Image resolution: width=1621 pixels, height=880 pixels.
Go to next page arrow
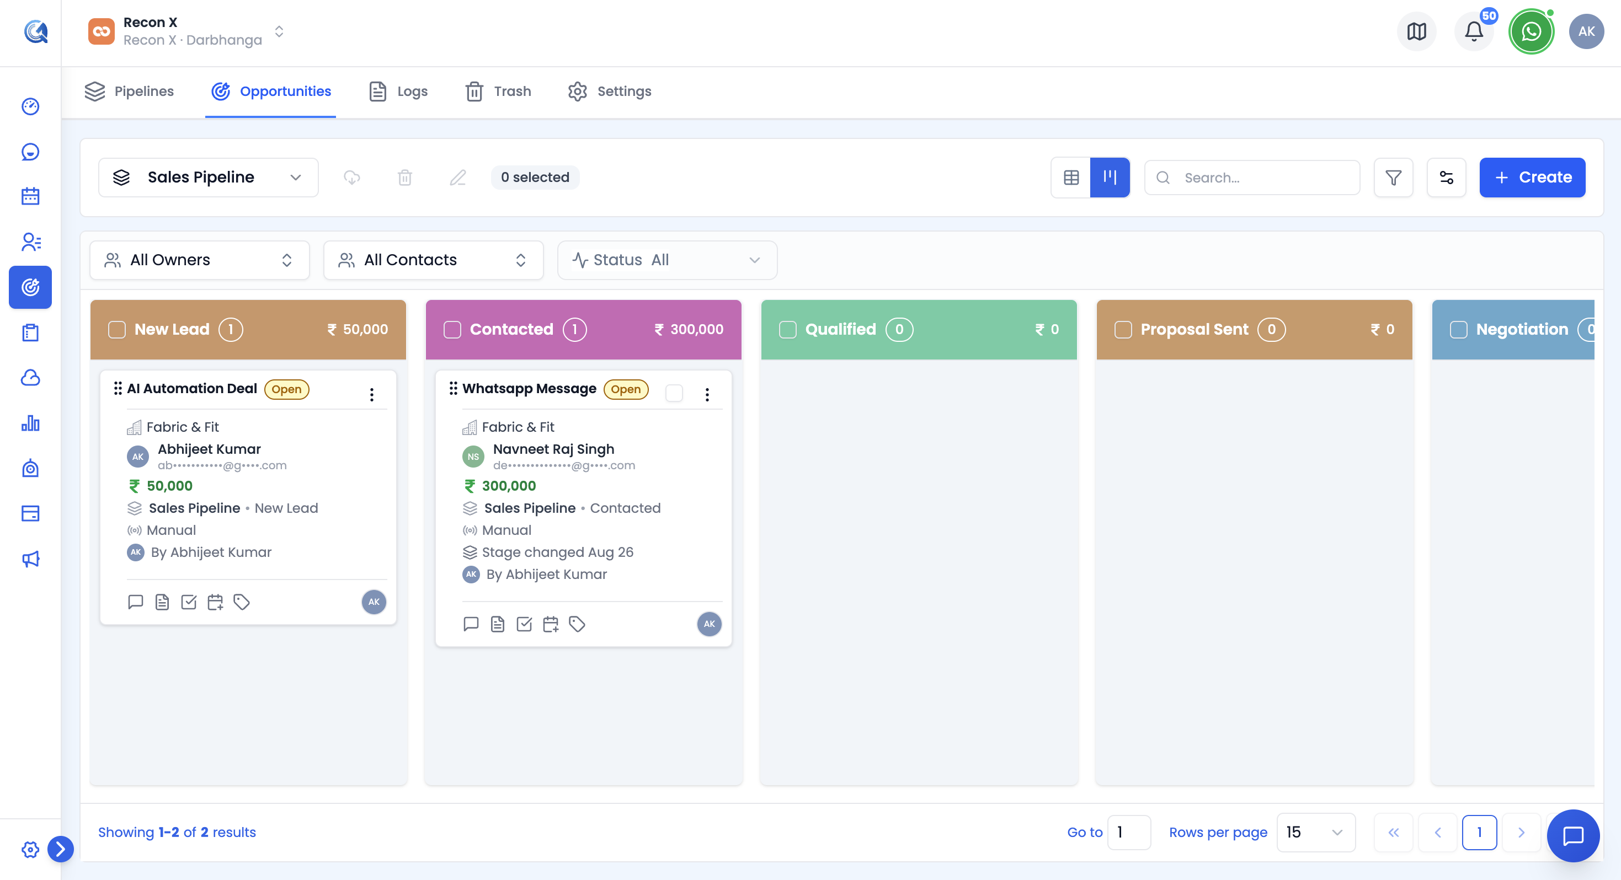click(x=1521, y=832)
